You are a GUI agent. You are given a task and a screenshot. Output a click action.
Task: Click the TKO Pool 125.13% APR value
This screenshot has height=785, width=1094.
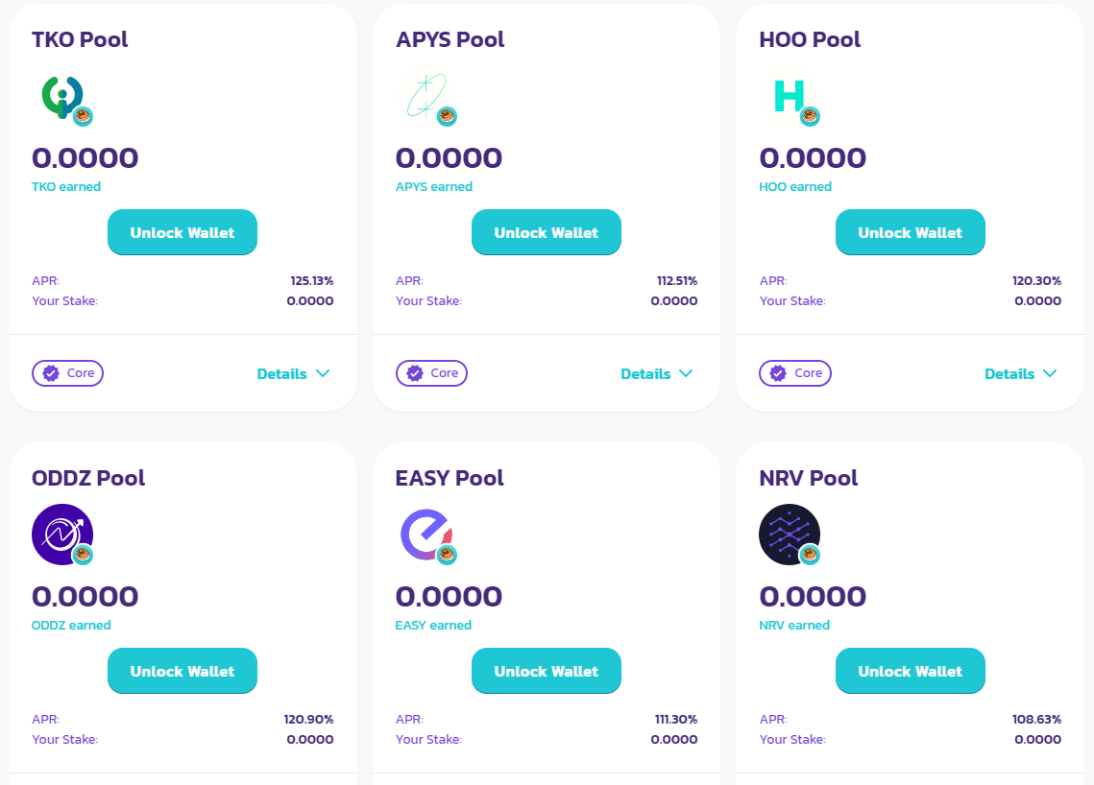(x=312, y=281)
